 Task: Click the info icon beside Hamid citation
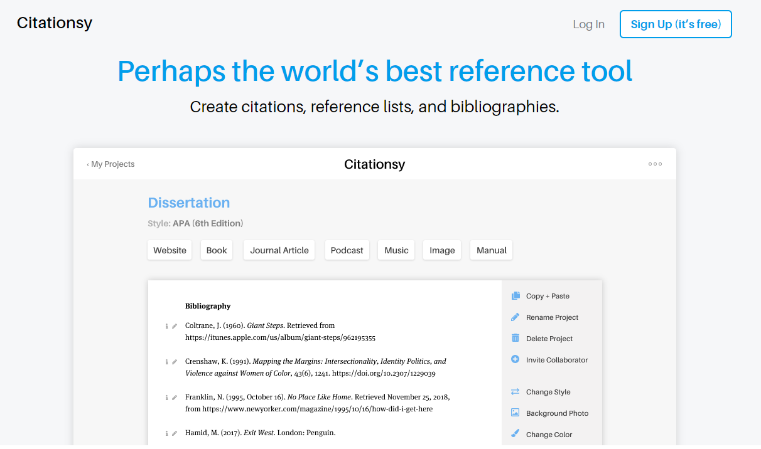tap(166, 433)
